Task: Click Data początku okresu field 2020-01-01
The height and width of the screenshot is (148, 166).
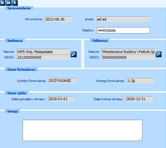Action: click(x=62, y=99)
